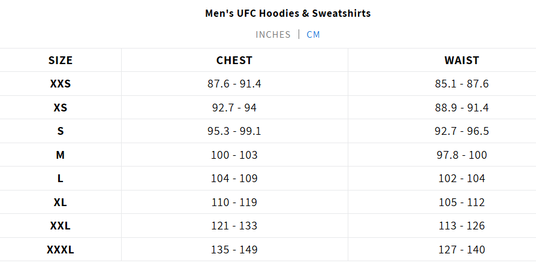Pick the XXXL size row label

61,250
